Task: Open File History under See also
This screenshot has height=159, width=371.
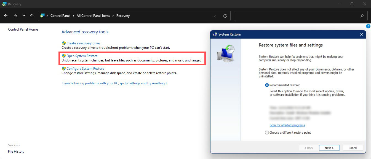Action: pyautogui.click(x=16, y=152)
